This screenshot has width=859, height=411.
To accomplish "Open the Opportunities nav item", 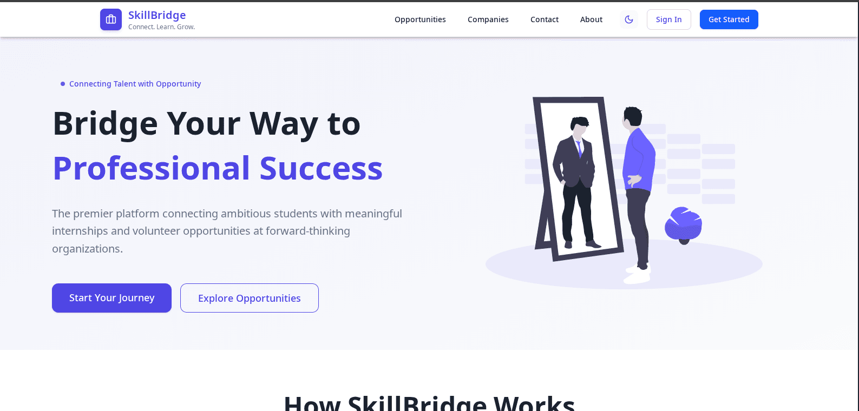I will [420, 19].
